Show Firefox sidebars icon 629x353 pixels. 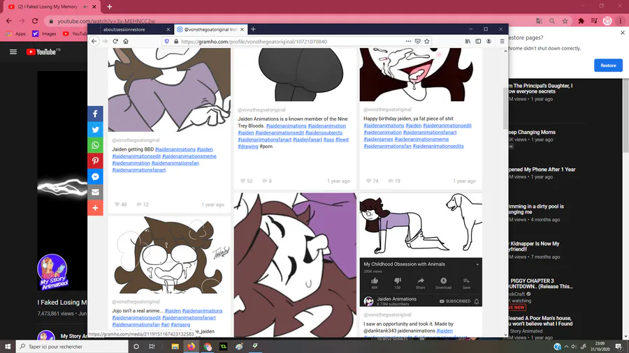pos(478,41)
